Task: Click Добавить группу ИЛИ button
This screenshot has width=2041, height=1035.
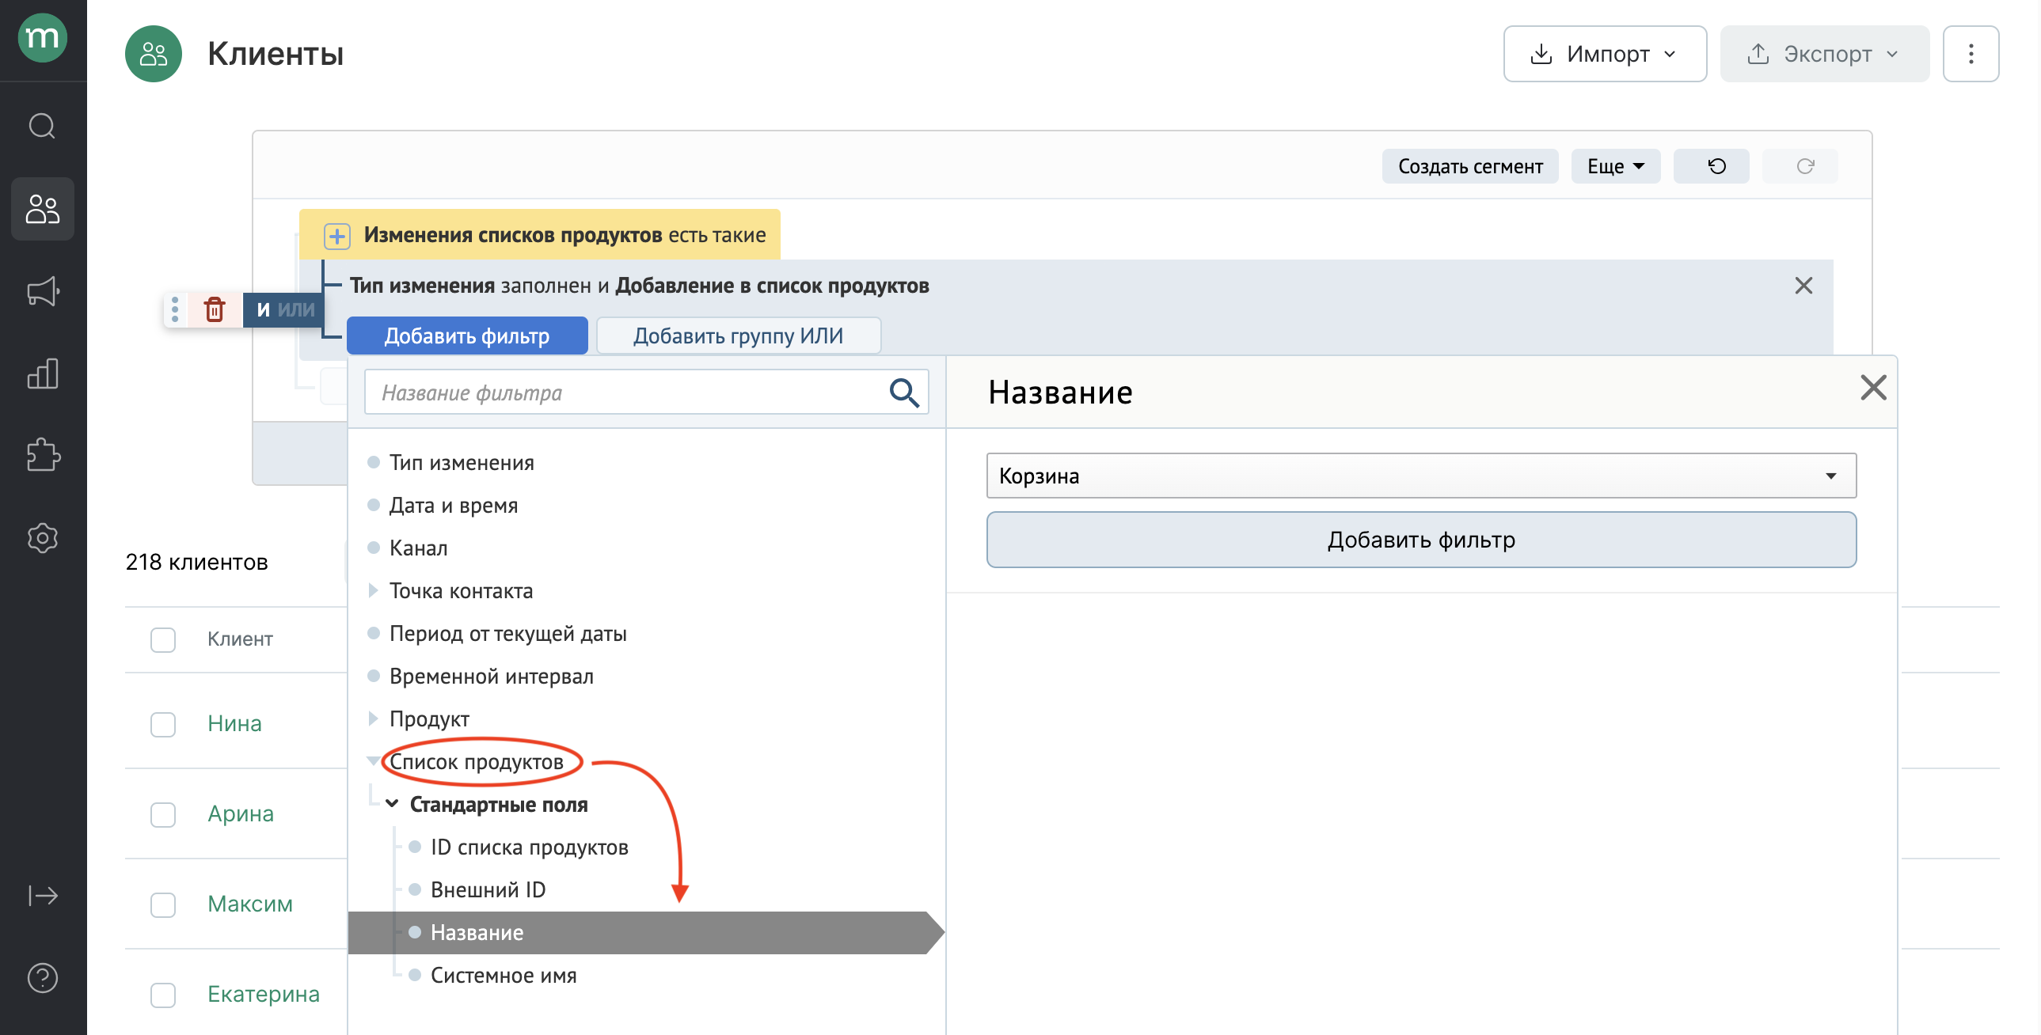Action: (x=738, y=336)
